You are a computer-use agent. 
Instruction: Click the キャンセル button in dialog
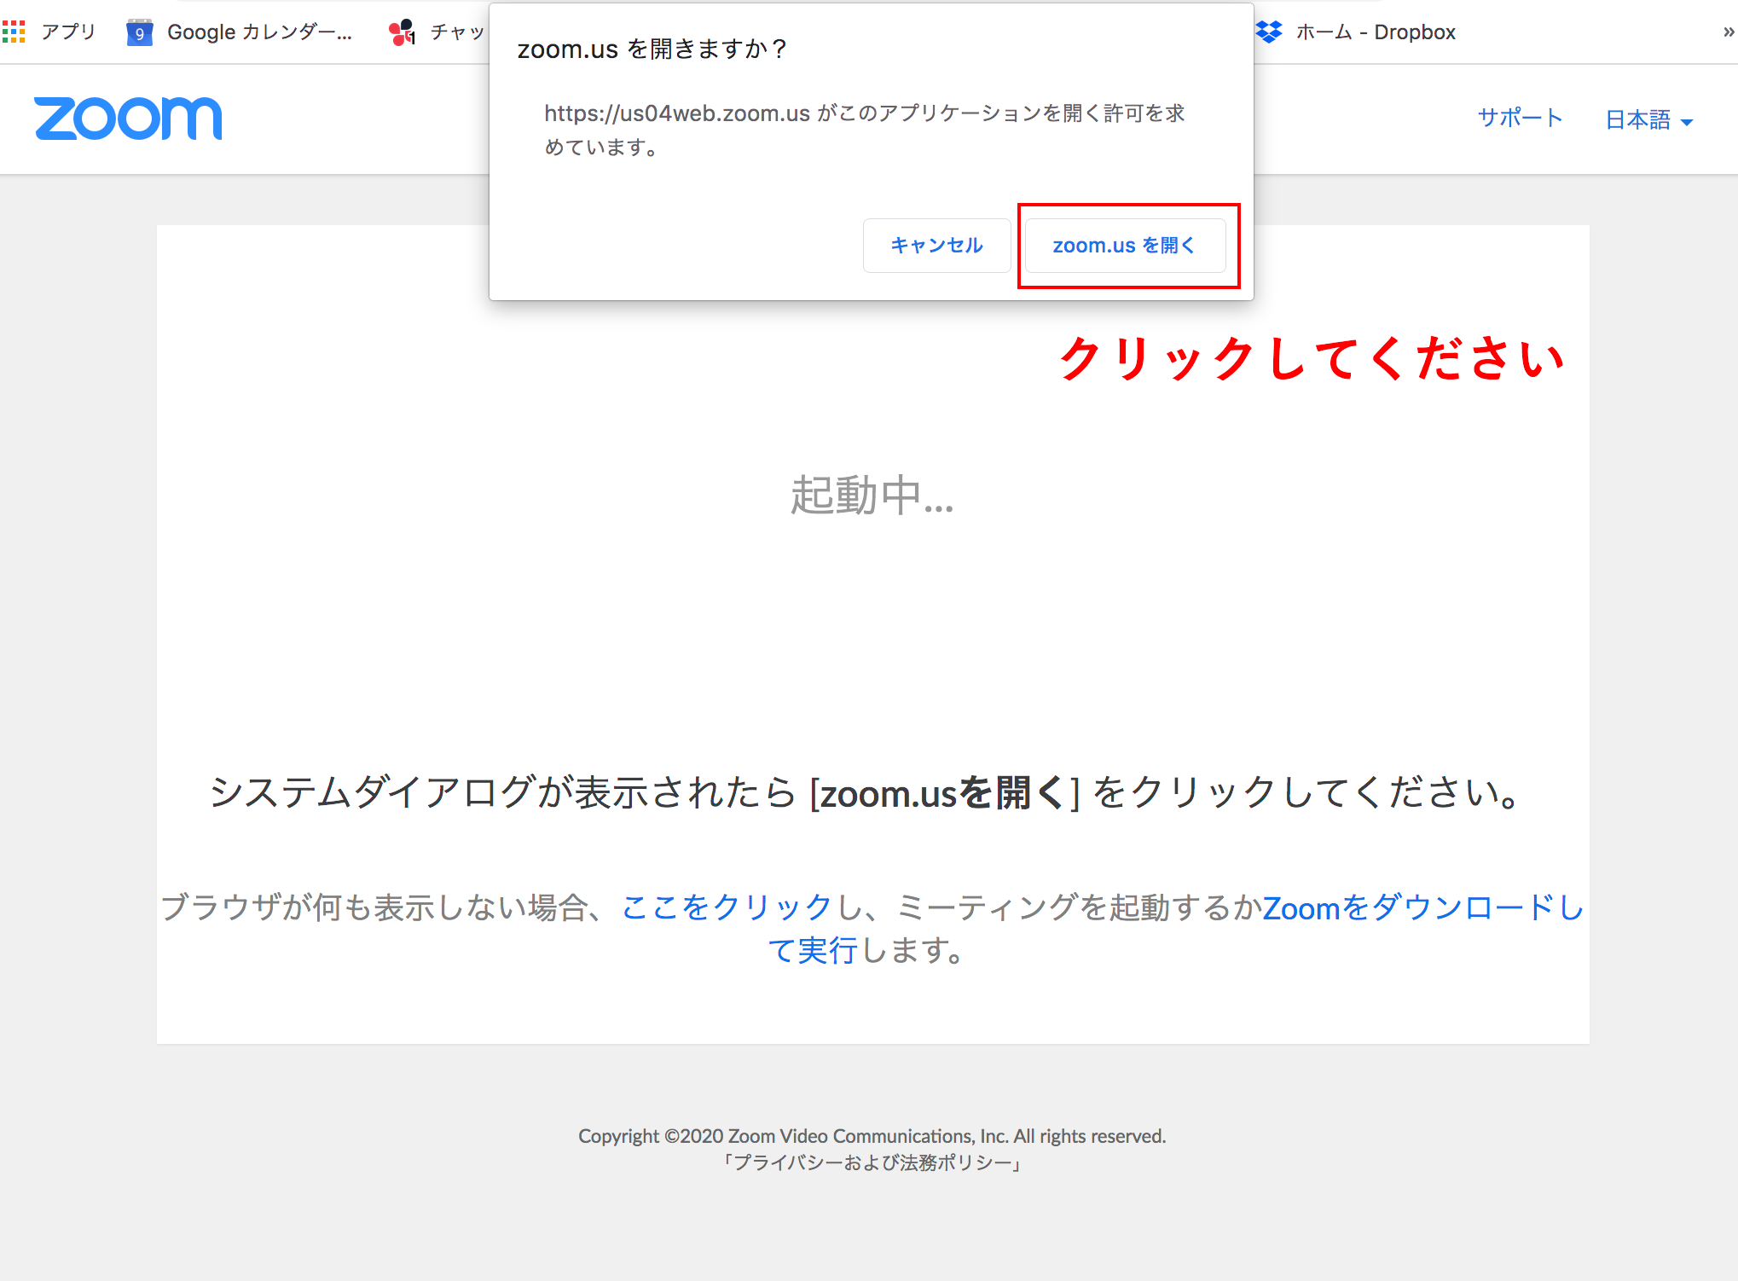point(936,246)
